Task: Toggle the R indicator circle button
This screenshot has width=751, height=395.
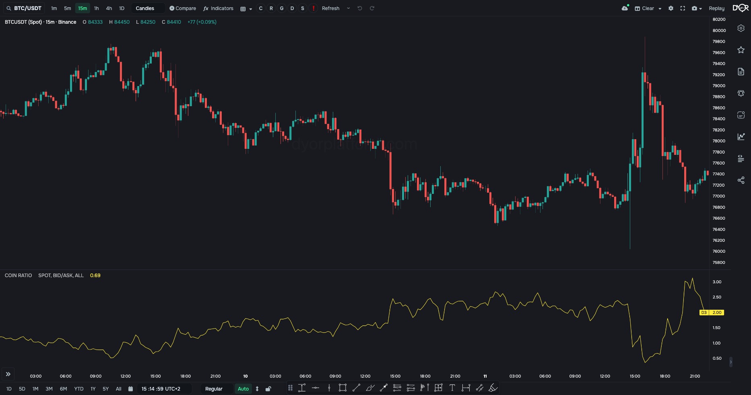Action: 271,8
